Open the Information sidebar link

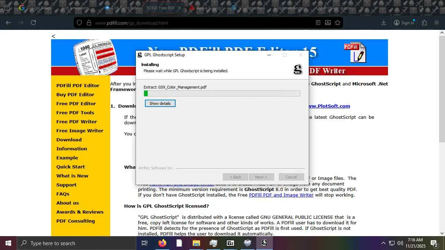tap(72, 149)
